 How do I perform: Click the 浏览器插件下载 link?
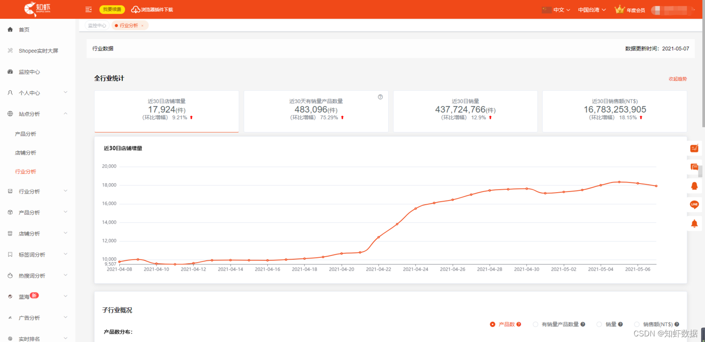(x=157, y=9)
